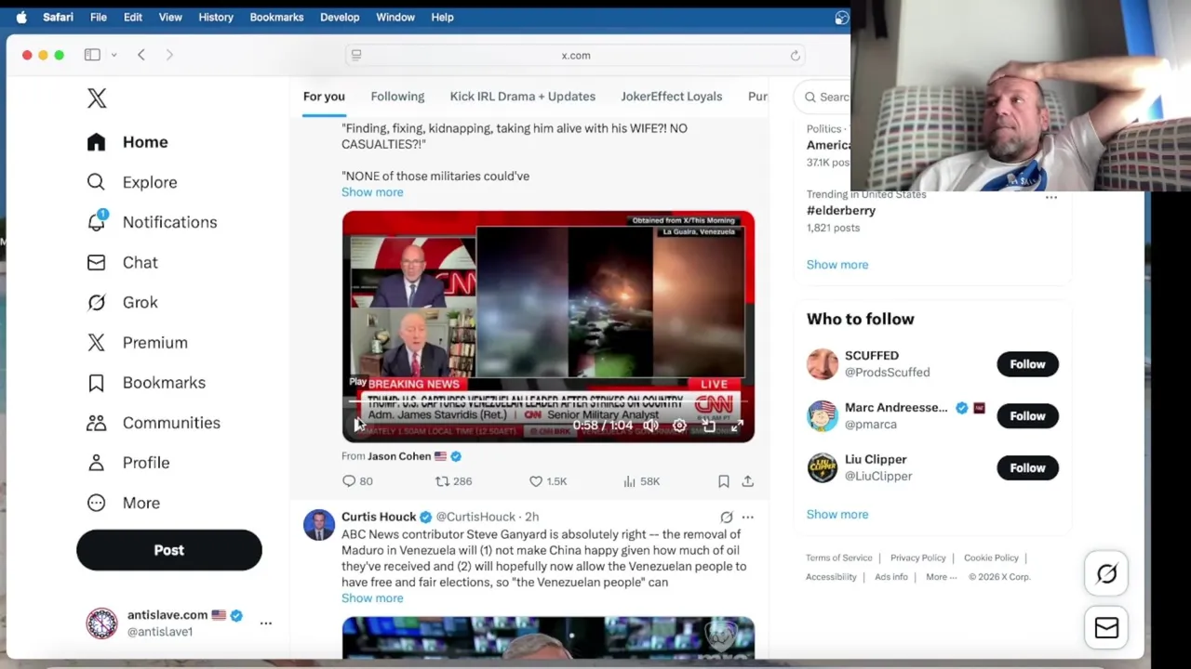
Task: Open options for #elderberry trend
Action: pos(1050,197)
